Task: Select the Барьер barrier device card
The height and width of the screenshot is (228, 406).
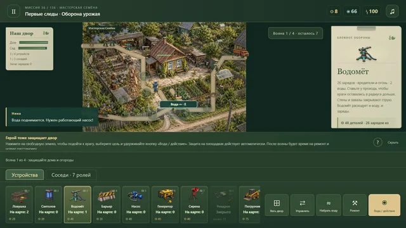Action: 107,204
